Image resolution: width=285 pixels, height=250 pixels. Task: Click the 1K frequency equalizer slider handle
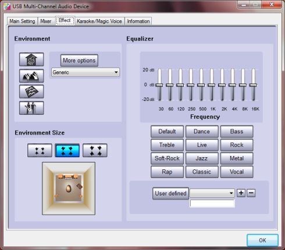(x=211, y=85)
